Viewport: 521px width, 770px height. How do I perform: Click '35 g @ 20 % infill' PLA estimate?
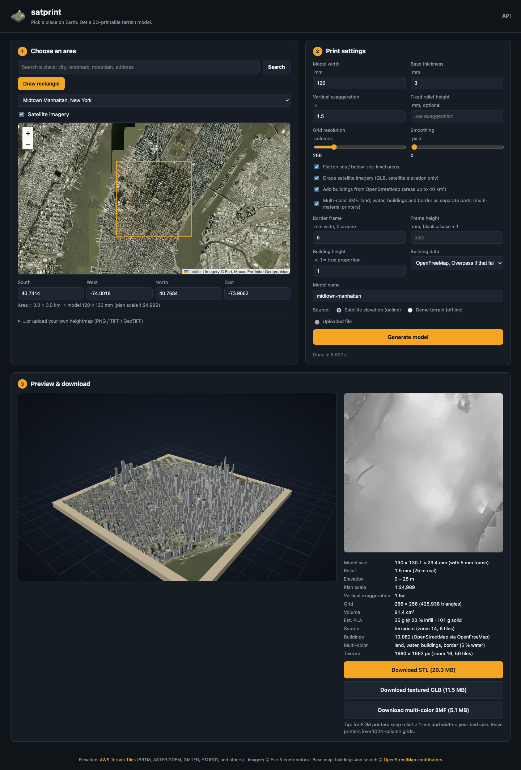point(414,620)
